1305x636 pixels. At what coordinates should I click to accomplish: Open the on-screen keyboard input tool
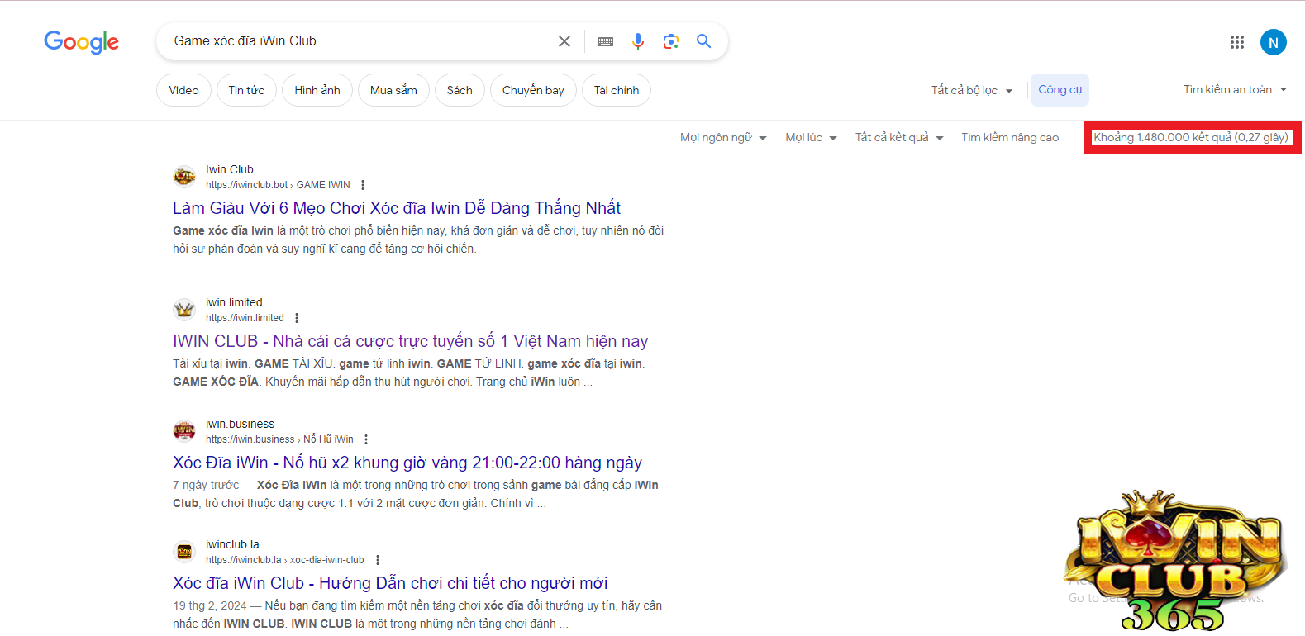pos(605,41)
